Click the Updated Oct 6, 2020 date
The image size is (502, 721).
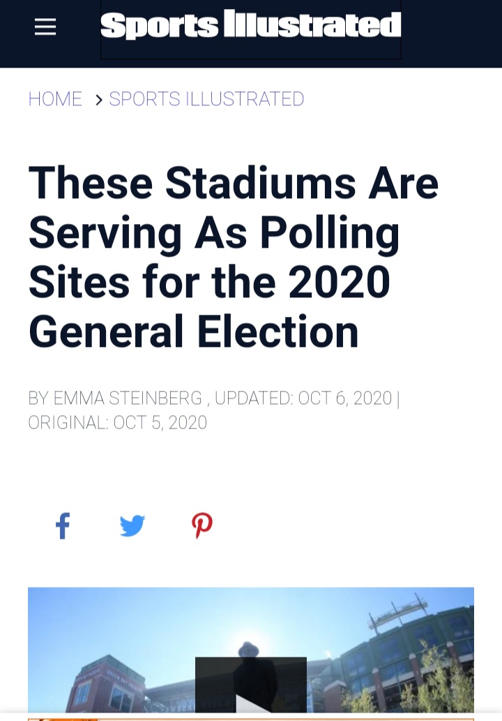pos(303,399)
